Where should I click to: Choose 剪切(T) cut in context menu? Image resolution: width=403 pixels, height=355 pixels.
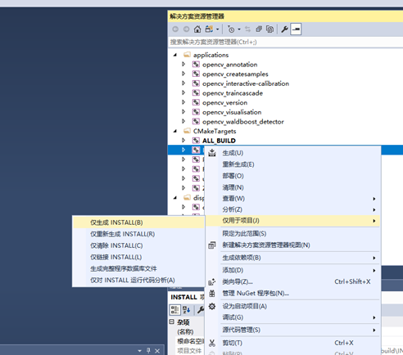pos(292,343)
